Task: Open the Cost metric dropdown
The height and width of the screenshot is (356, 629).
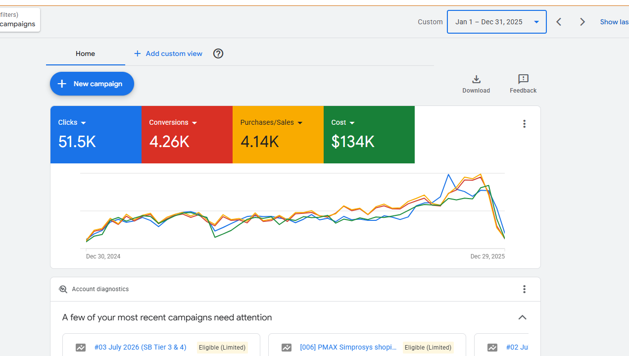Action: pyautogui.click(x=352, y=123)
